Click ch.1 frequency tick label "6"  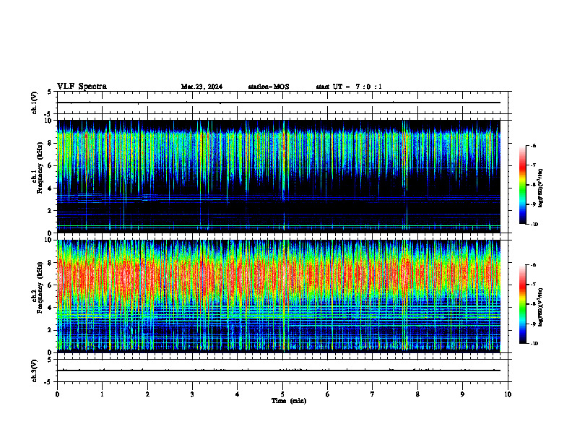[51, 165]
